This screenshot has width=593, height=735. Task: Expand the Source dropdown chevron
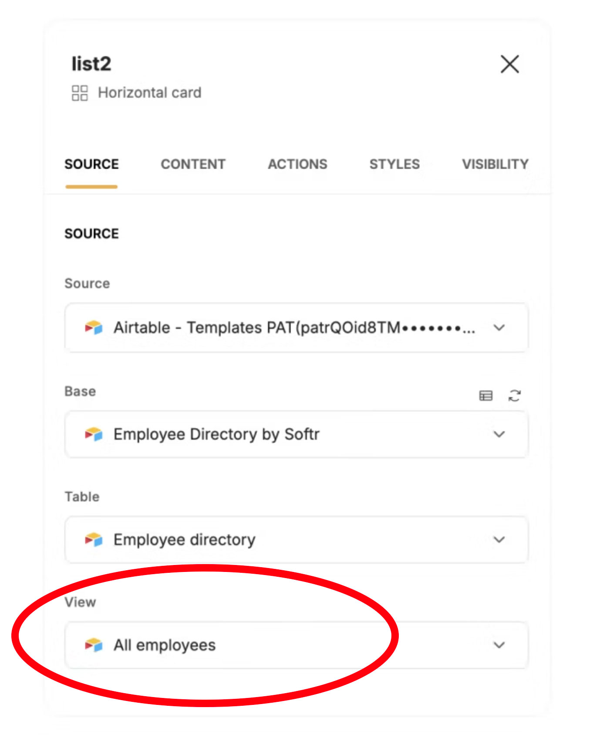[x=499, y=327]
